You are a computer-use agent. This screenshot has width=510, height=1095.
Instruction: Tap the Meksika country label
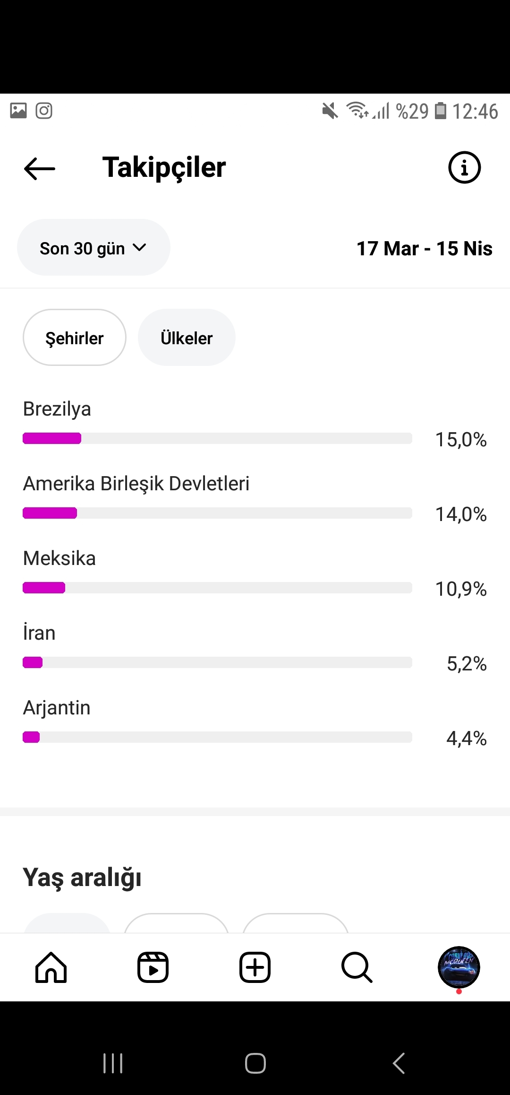pyautogui.click(x=59, y=558)
